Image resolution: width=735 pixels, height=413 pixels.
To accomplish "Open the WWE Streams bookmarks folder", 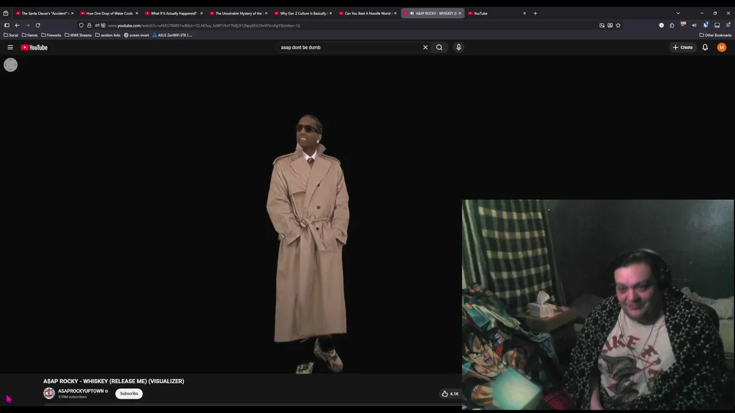I will point(78,35).
